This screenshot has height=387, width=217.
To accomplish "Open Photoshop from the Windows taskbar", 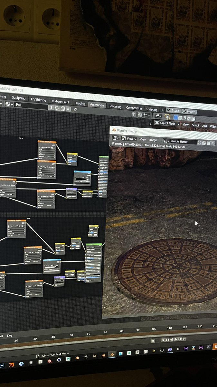I will click(x=2, y=365).
